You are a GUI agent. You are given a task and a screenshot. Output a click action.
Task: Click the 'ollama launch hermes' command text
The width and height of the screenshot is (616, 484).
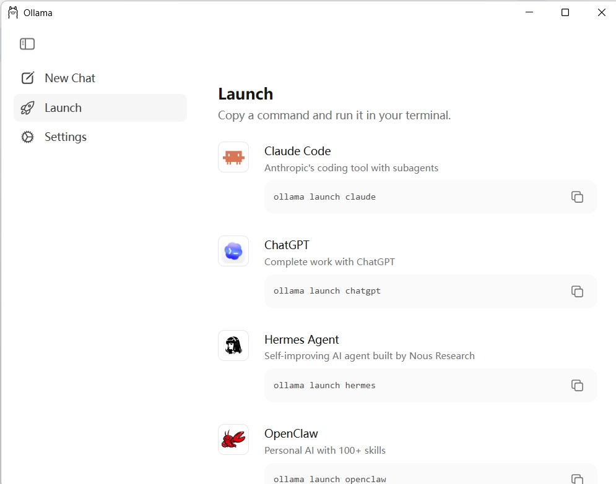tap(324, 386)
